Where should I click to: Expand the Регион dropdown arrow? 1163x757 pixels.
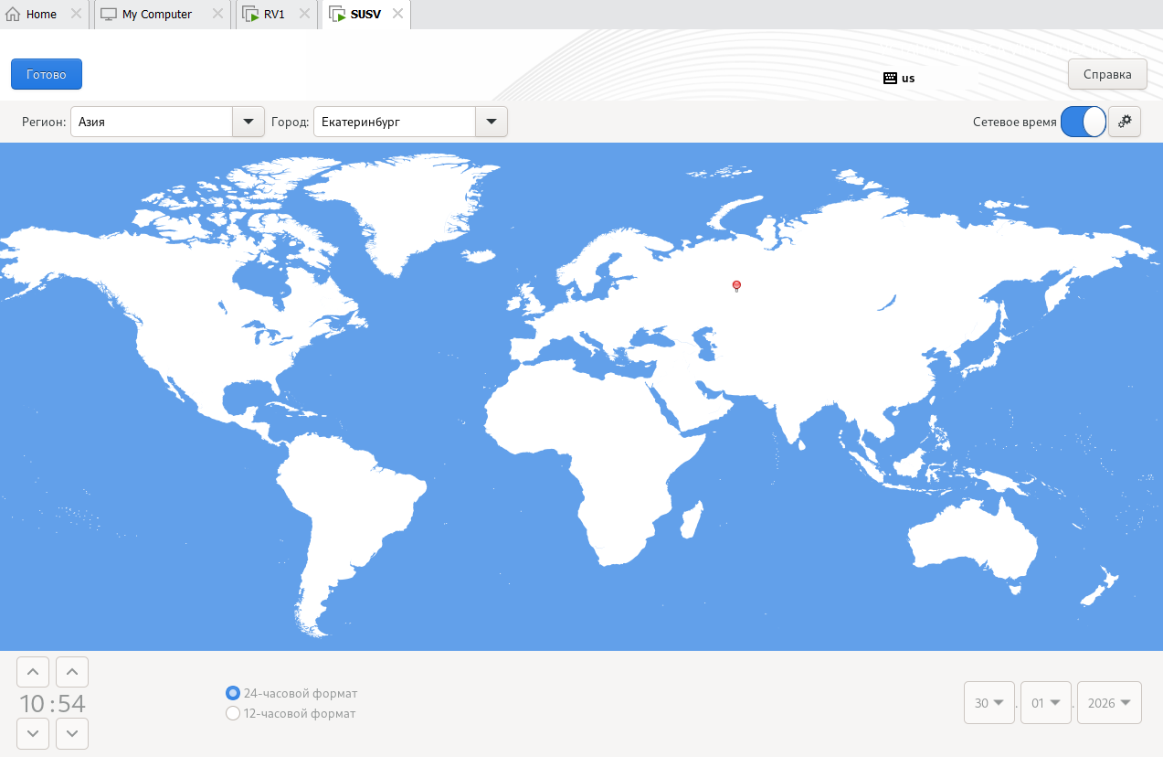[x=248, y=122]
